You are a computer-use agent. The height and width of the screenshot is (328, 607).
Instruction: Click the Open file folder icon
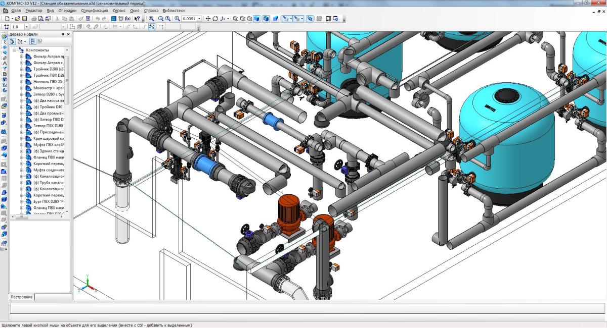point(17,19)
